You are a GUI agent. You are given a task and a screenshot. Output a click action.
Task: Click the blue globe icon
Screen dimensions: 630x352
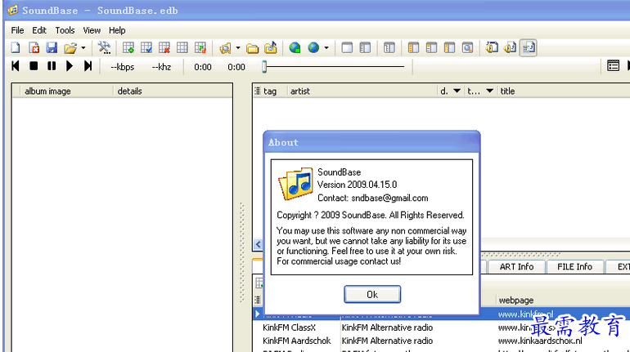[x=313, y=48]
